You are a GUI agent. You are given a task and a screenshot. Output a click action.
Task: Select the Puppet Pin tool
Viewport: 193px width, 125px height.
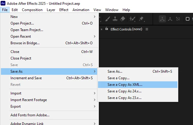click(x=141, y=19)
